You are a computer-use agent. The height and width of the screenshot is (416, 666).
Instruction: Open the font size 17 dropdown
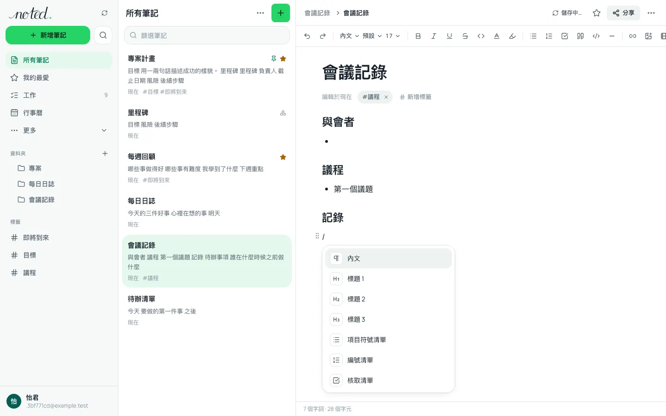393,36
